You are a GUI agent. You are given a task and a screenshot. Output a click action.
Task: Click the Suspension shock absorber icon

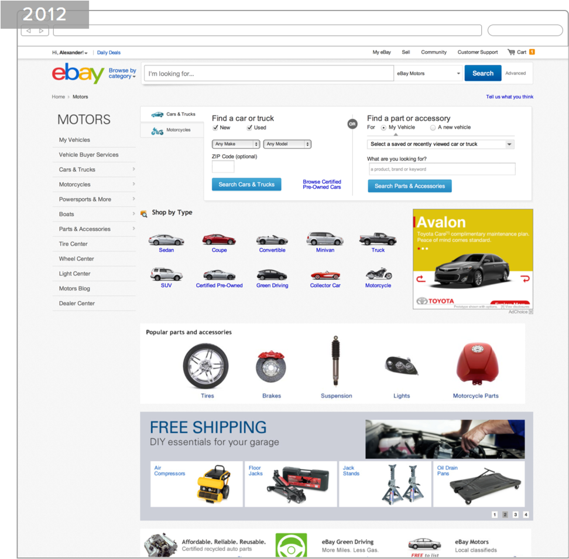click(x=336, y=360)
